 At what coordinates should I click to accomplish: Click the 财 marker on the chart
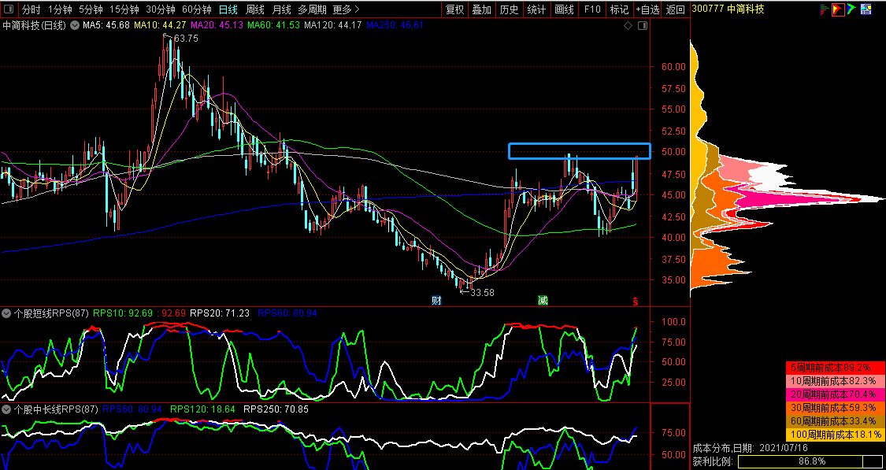[436, 301]
